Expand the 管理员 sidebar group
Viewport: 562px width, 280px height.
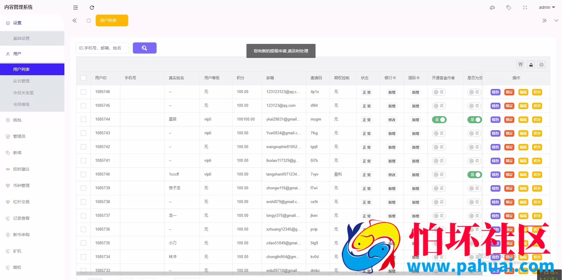tap(32, 136)
